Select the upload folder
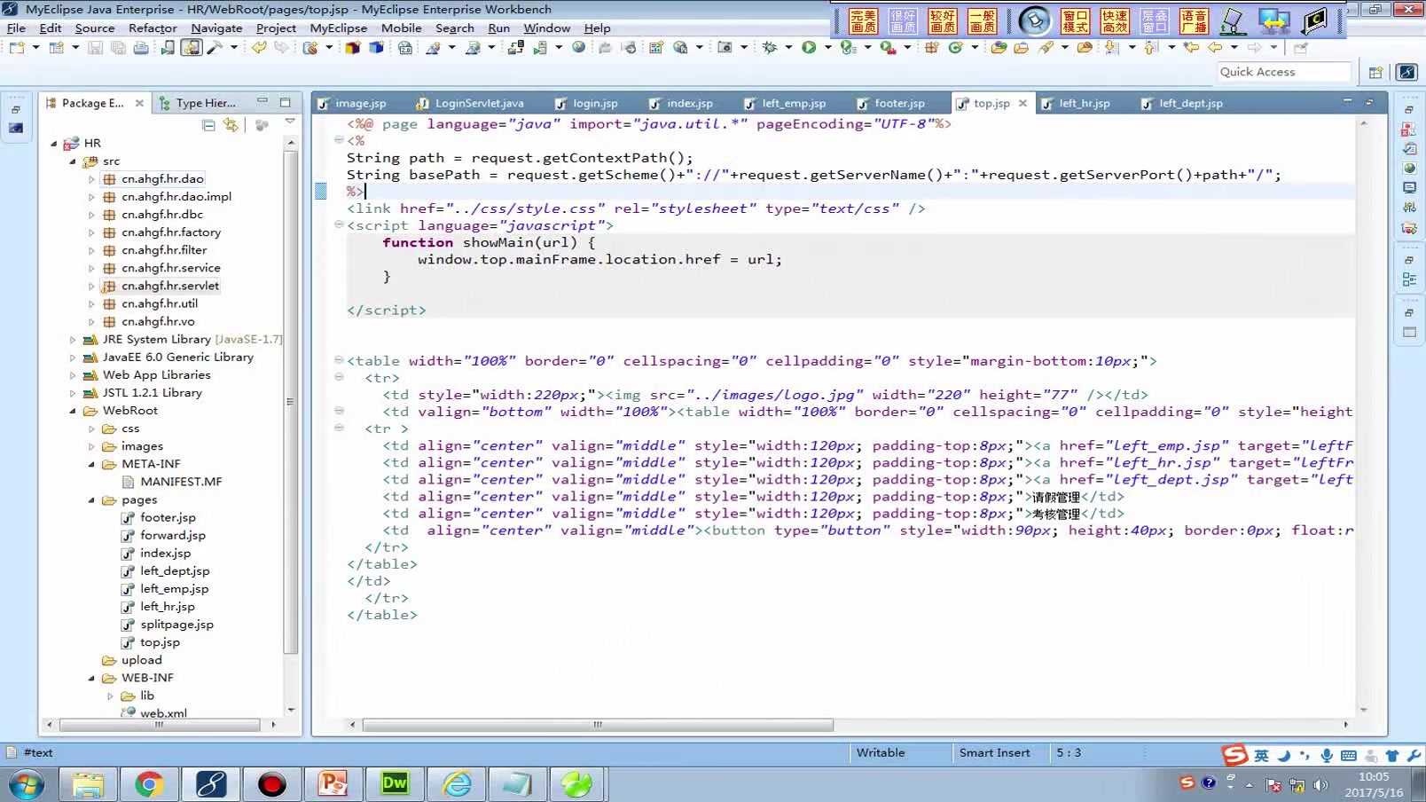The width and height of the screenshot is (1426, 802). [x=142, y=660]
